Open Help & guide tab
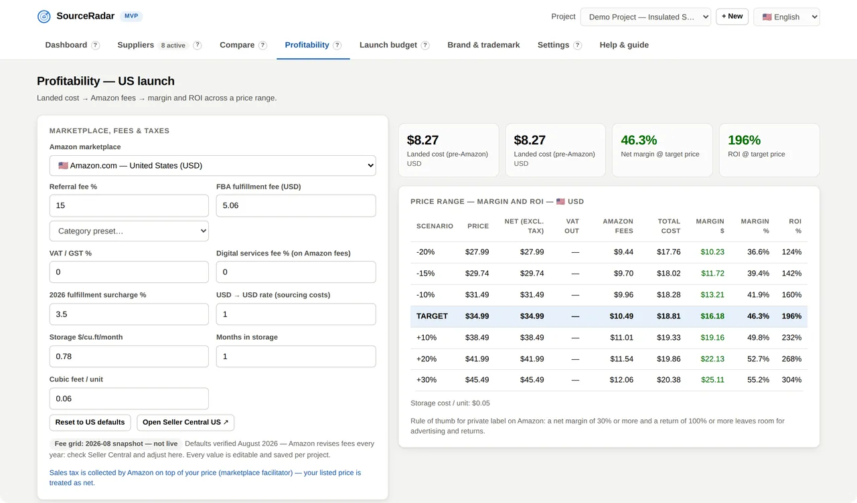857x503 pixels. [x=624, y=45]
